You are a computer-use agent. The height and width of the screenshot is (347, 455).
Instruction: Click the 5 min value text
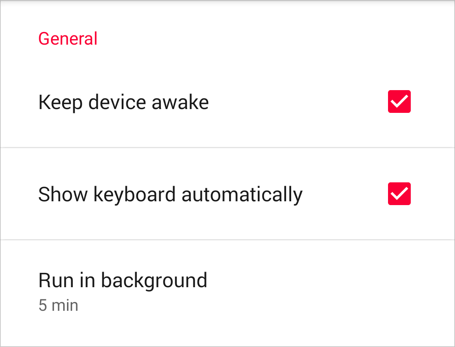[x=58, y=305]
